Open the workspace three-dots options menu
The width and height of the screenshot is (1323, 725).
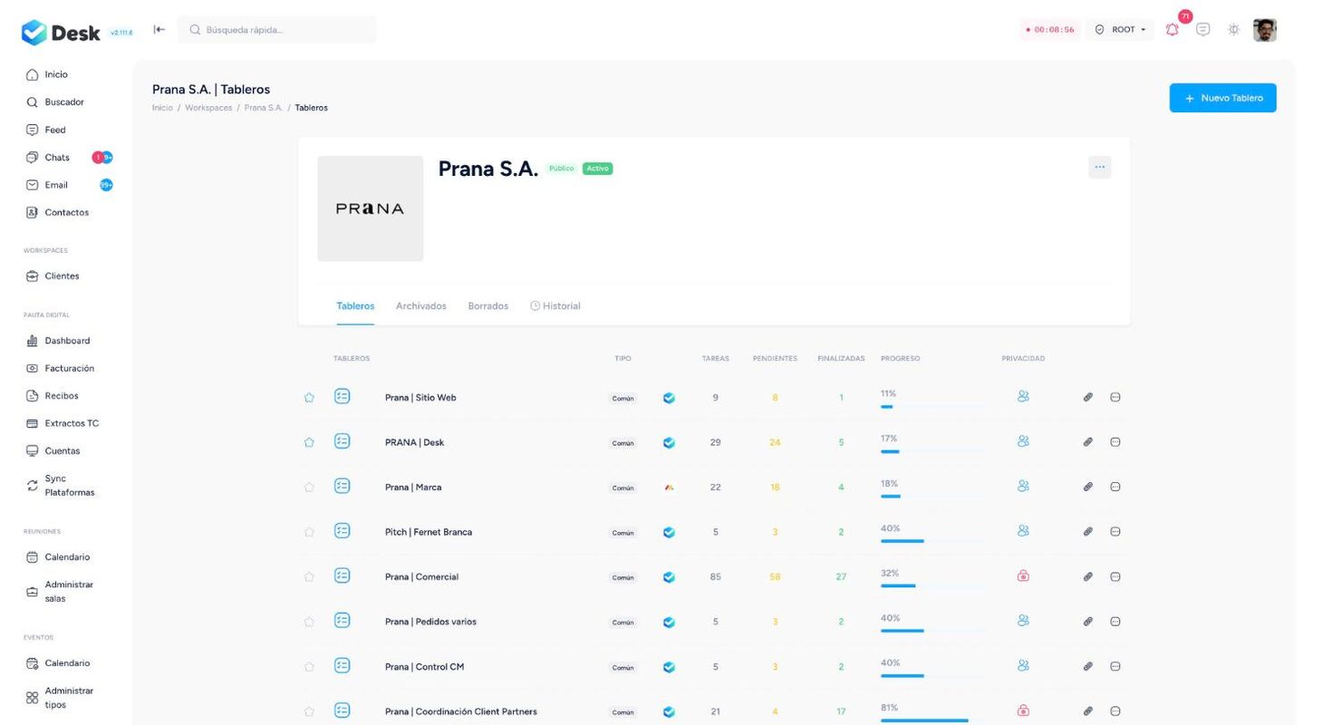(1099, 167)
